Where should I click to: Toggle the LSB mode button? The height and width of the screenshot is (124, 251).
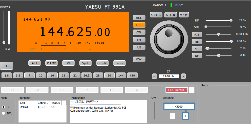(x=139, y=25)
